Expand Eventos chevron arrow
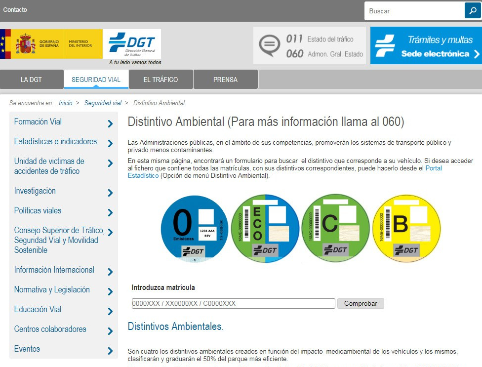 [x=110, y=351]
